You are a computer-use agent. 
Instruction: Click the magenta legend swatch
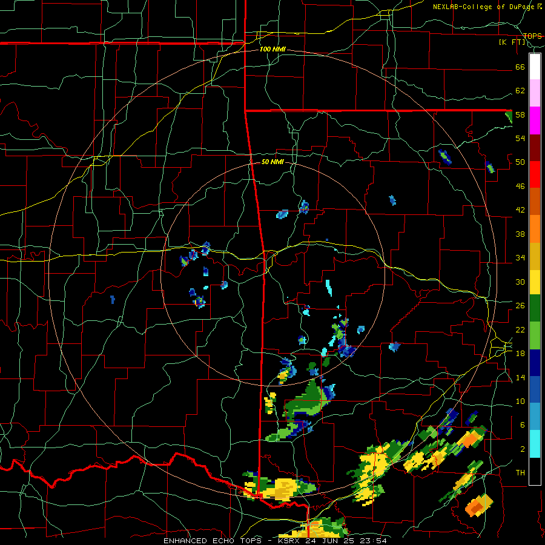[x=535, y=121]
